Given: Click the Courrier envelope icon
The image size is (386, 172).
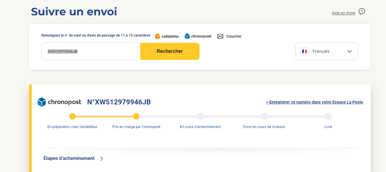Looking at the screenshot, I should [x=220, y=36].
